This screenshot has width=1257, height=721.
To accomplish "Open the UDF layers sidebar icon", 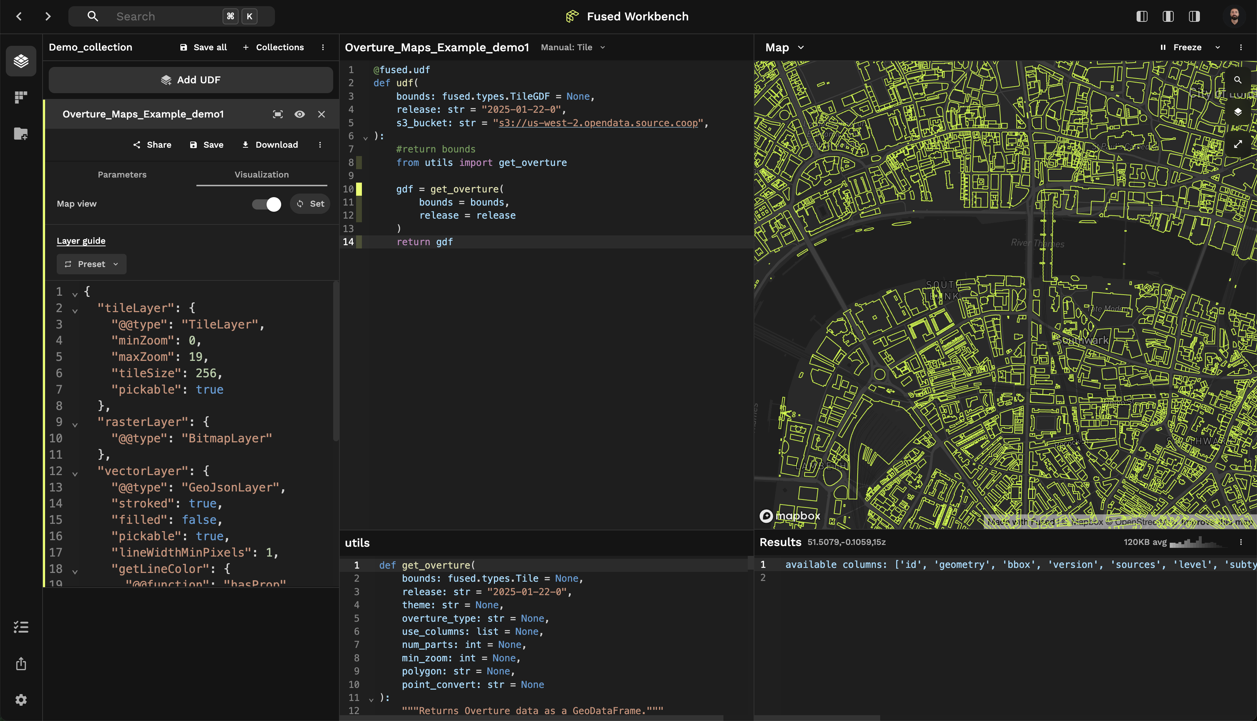I will (x=21, y=61).
